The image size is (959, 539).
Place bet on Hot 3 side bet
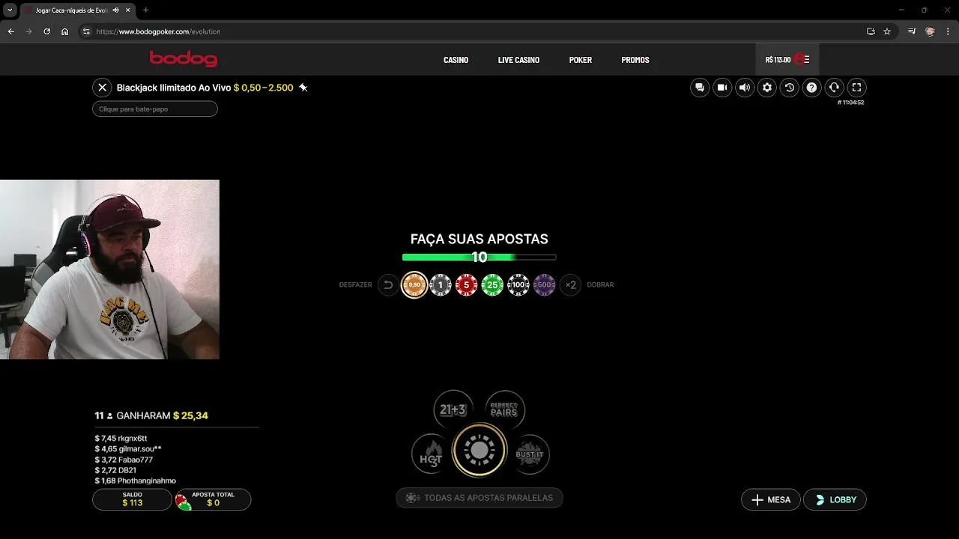coord(431,454)
